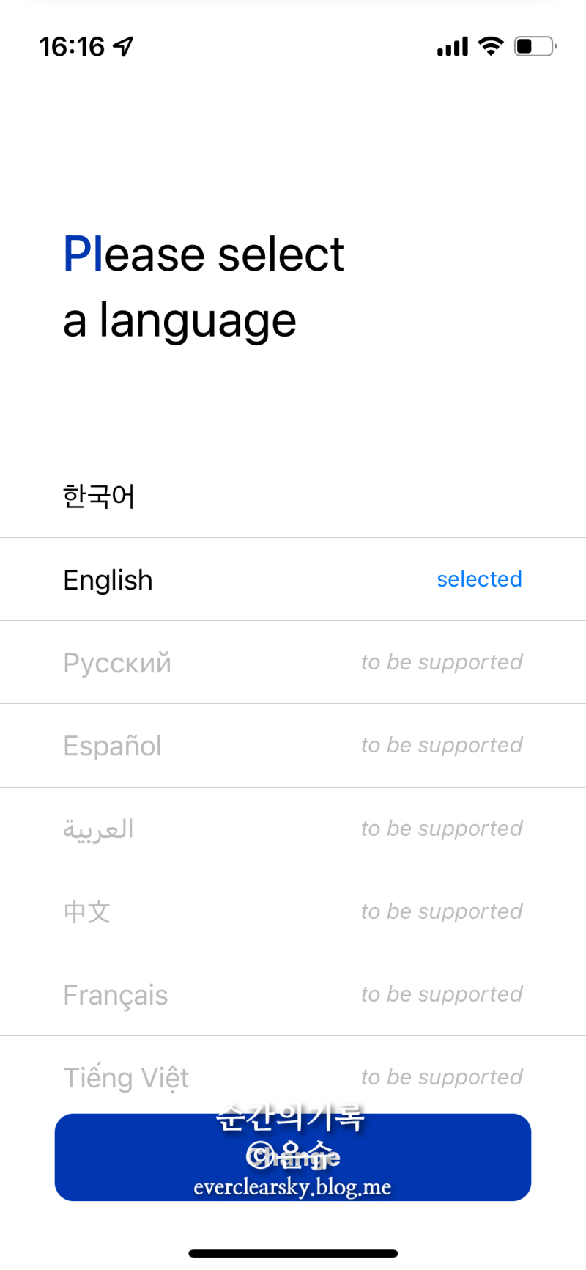Tap the cellular signal bars icon
The height and width of the screenshot is (1270, 586).
[x=452, y=47]
